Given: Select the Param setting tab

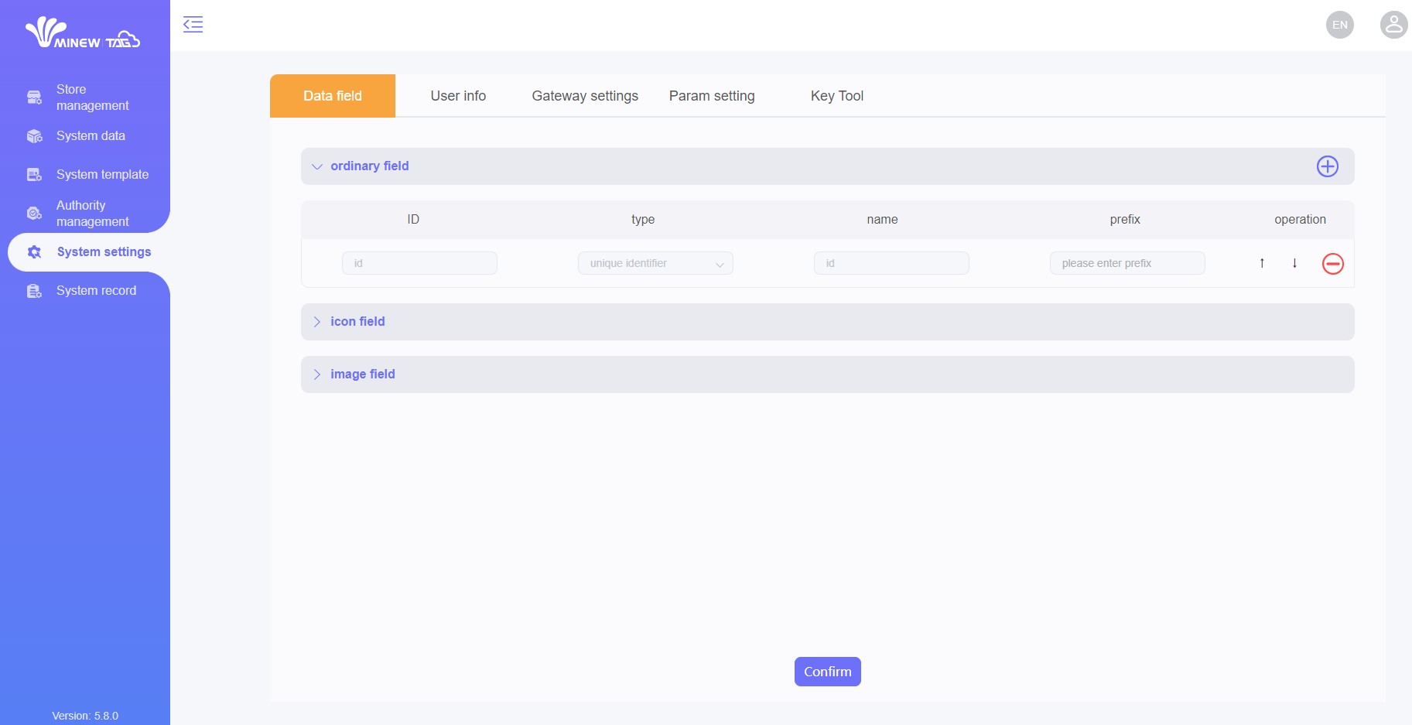Looking at the screenshot, I should click(711, 96).
